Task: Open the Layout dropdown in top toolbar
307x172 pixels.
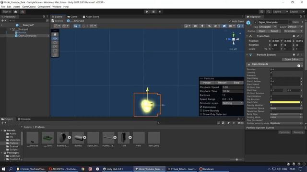Action: coord(297,11)
